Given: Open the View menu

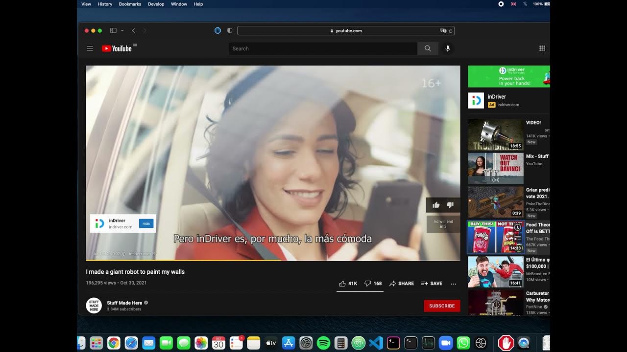Looking at the screenshot, I should (x=86, y=4).
